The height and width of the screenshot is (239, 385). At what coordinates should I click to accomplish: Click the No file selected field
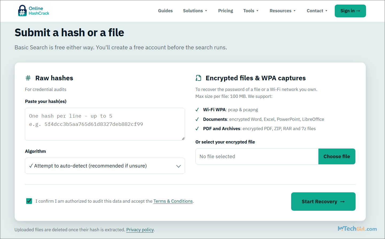click(x=257, y=157)
